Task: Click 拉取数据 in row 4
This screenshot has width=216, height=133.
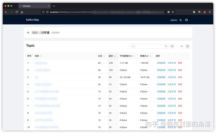Action: click(x=161, y=84)
